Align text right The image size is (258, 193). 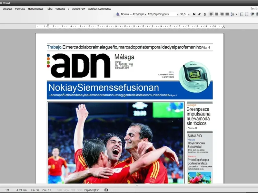coord(222,14)
